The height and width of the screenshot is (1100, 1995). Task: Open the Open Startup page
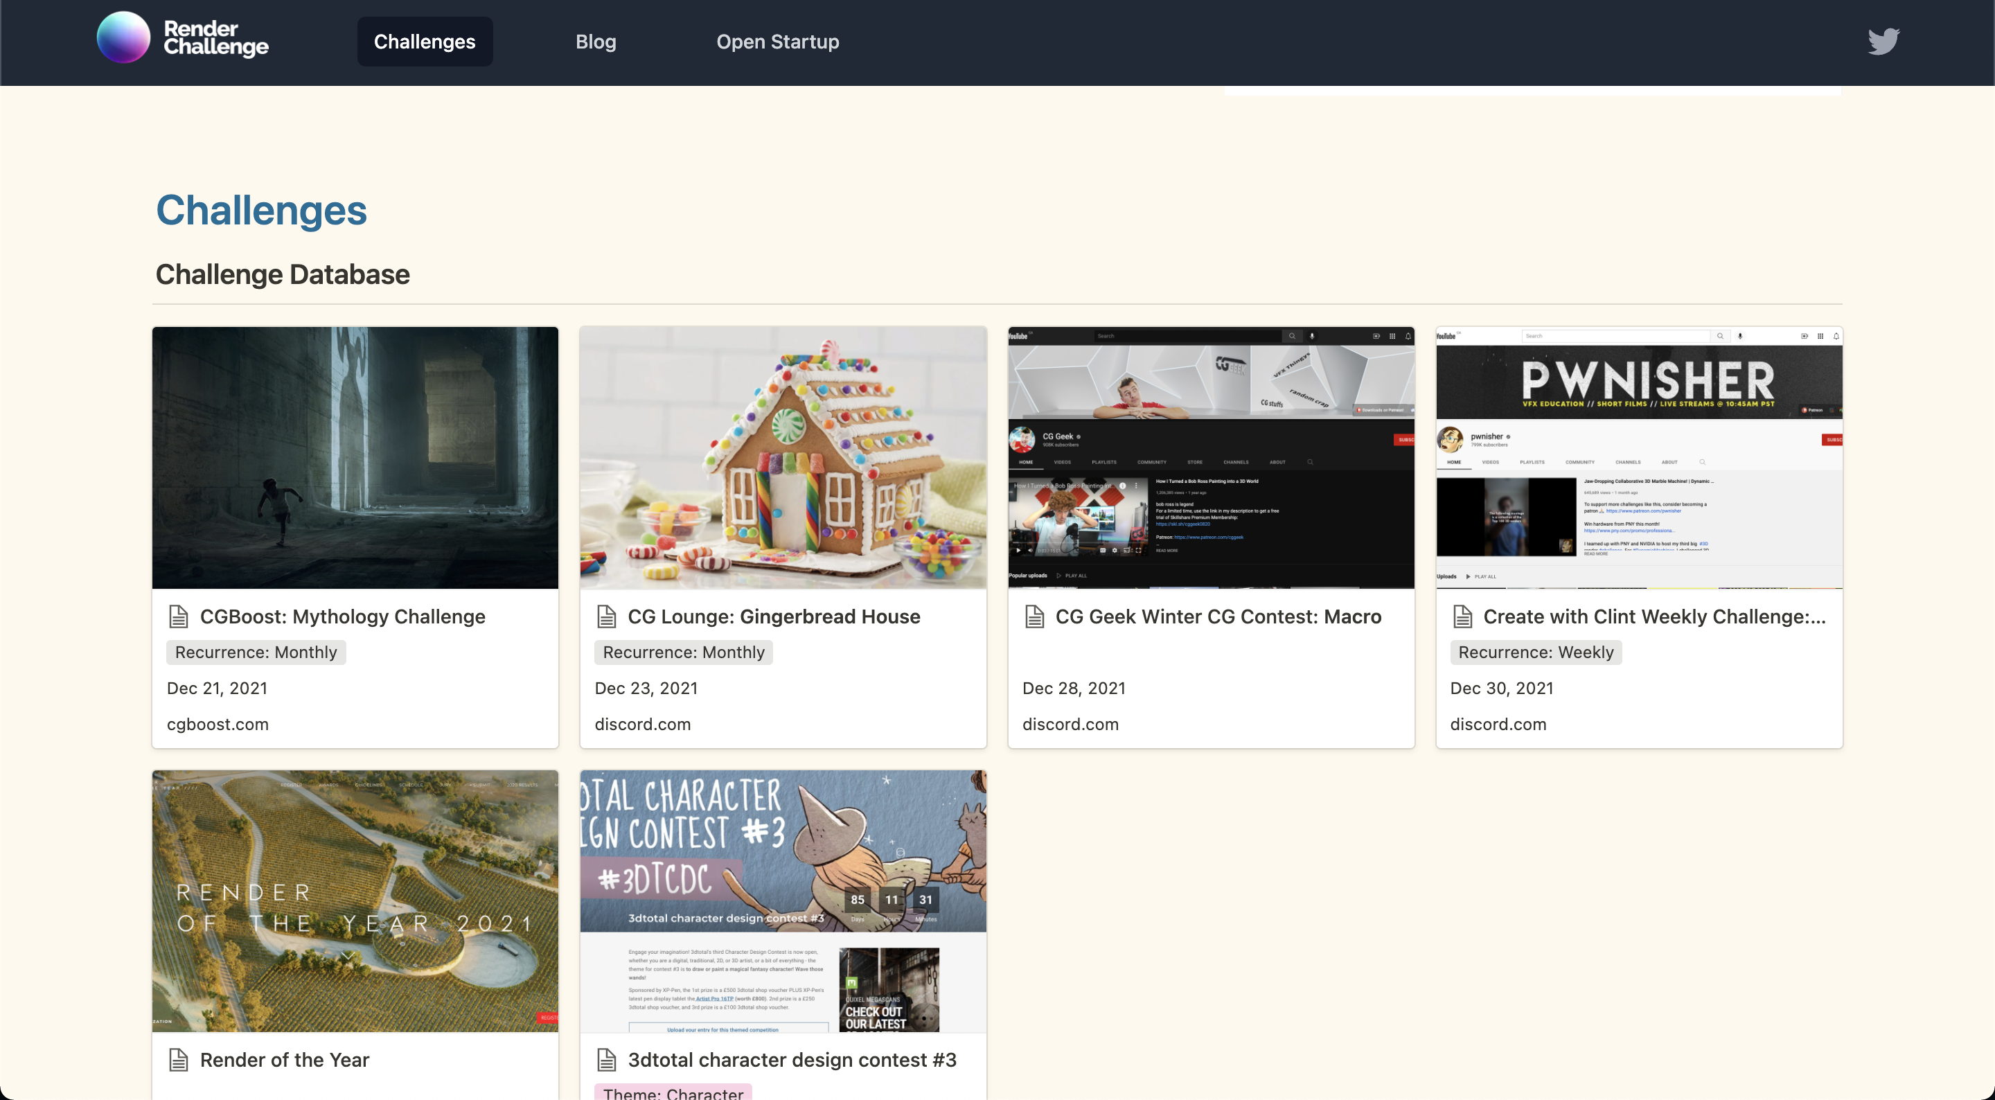pyautogui.click(x=777, y=41)
